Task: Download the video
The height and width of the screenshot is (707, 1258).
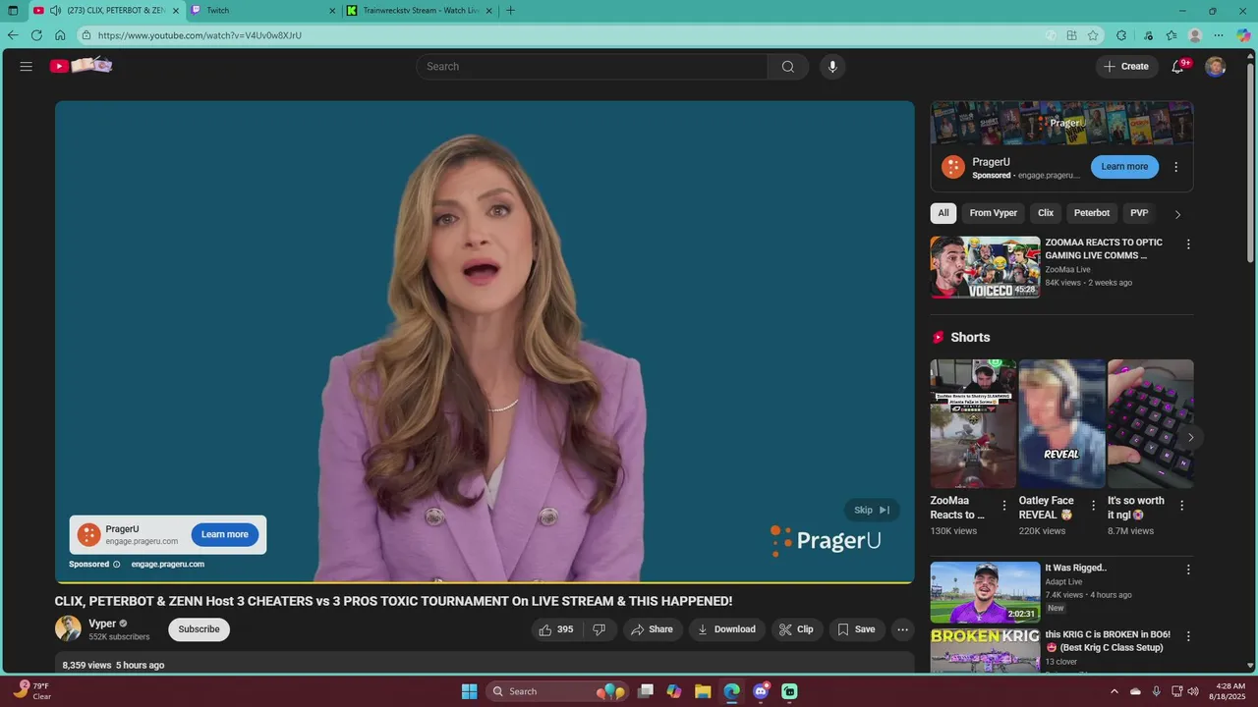Action: 726,629
